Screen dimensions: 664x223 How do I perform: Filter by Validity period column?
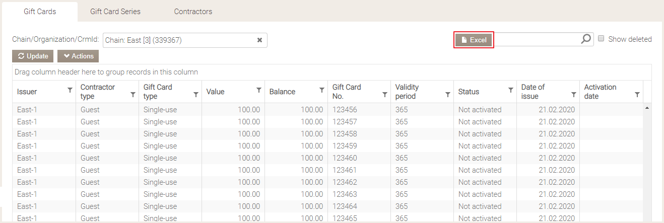click(x=448, y=94)
